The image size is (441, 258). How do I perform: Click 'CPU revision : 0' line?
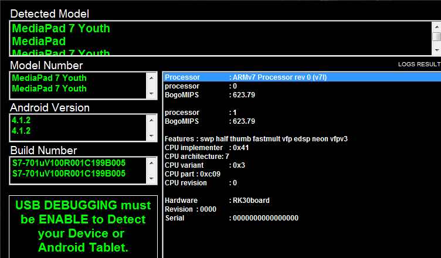pyautogui.click(x=201, y=183)
